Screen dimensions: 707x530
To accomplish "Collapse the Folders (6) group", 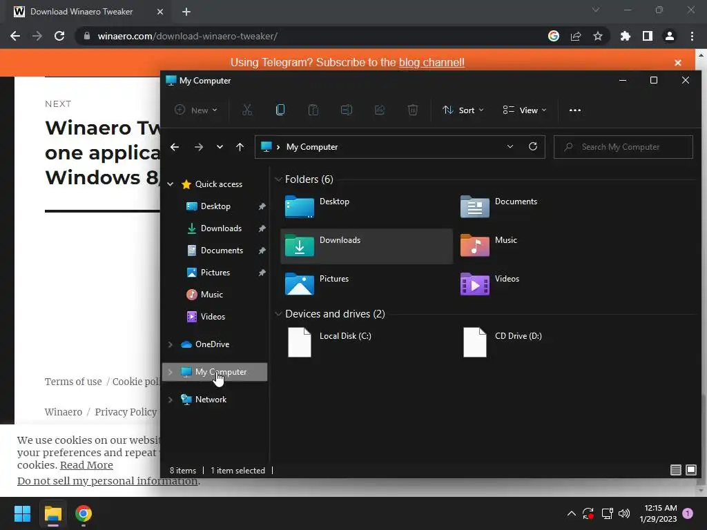I will click(x=278, y=179).
